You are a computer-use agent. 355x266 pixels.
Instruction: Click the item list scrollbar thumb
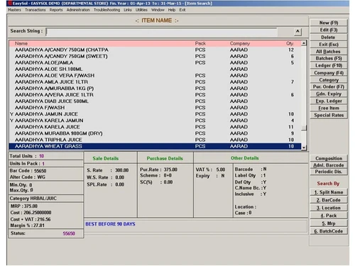tap(304, 128)
